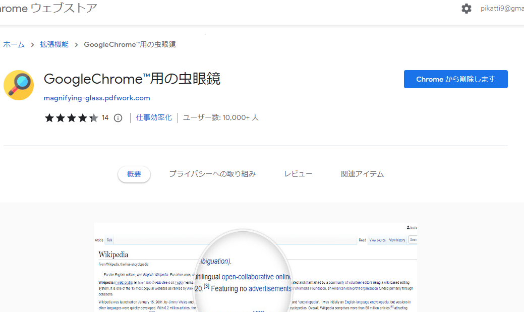Click the breadcrumb text GoogleChrome™用の虫眼鏡
This screenshot has width=524, height=312.
130,44
